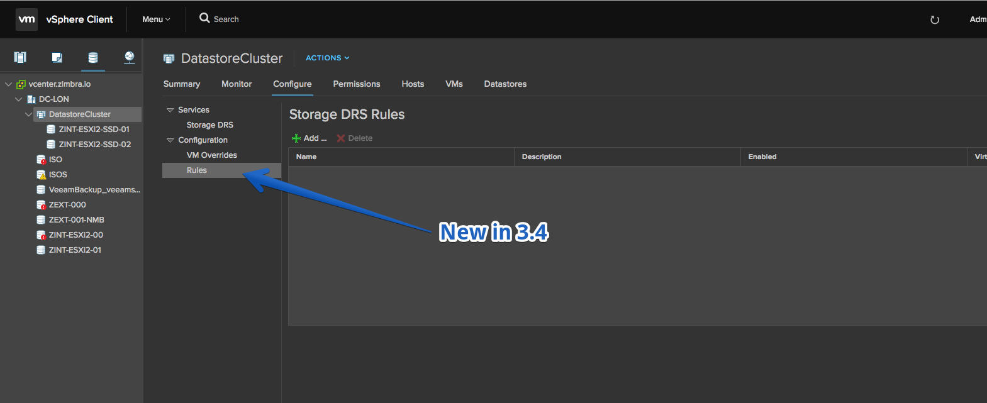Open the Menu dropdown
This screenshot has height=403, width=987.
coord(156,19)
